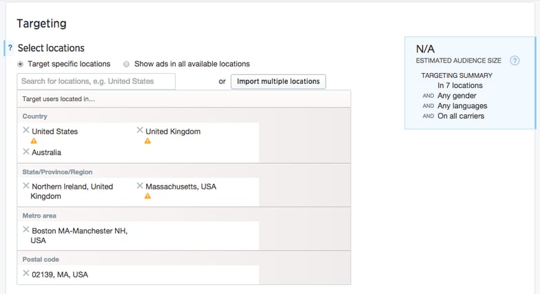The width and height of the screenshot is (540, 294).
Task: Remove Northern Ireland region
Action: [26, 186]
